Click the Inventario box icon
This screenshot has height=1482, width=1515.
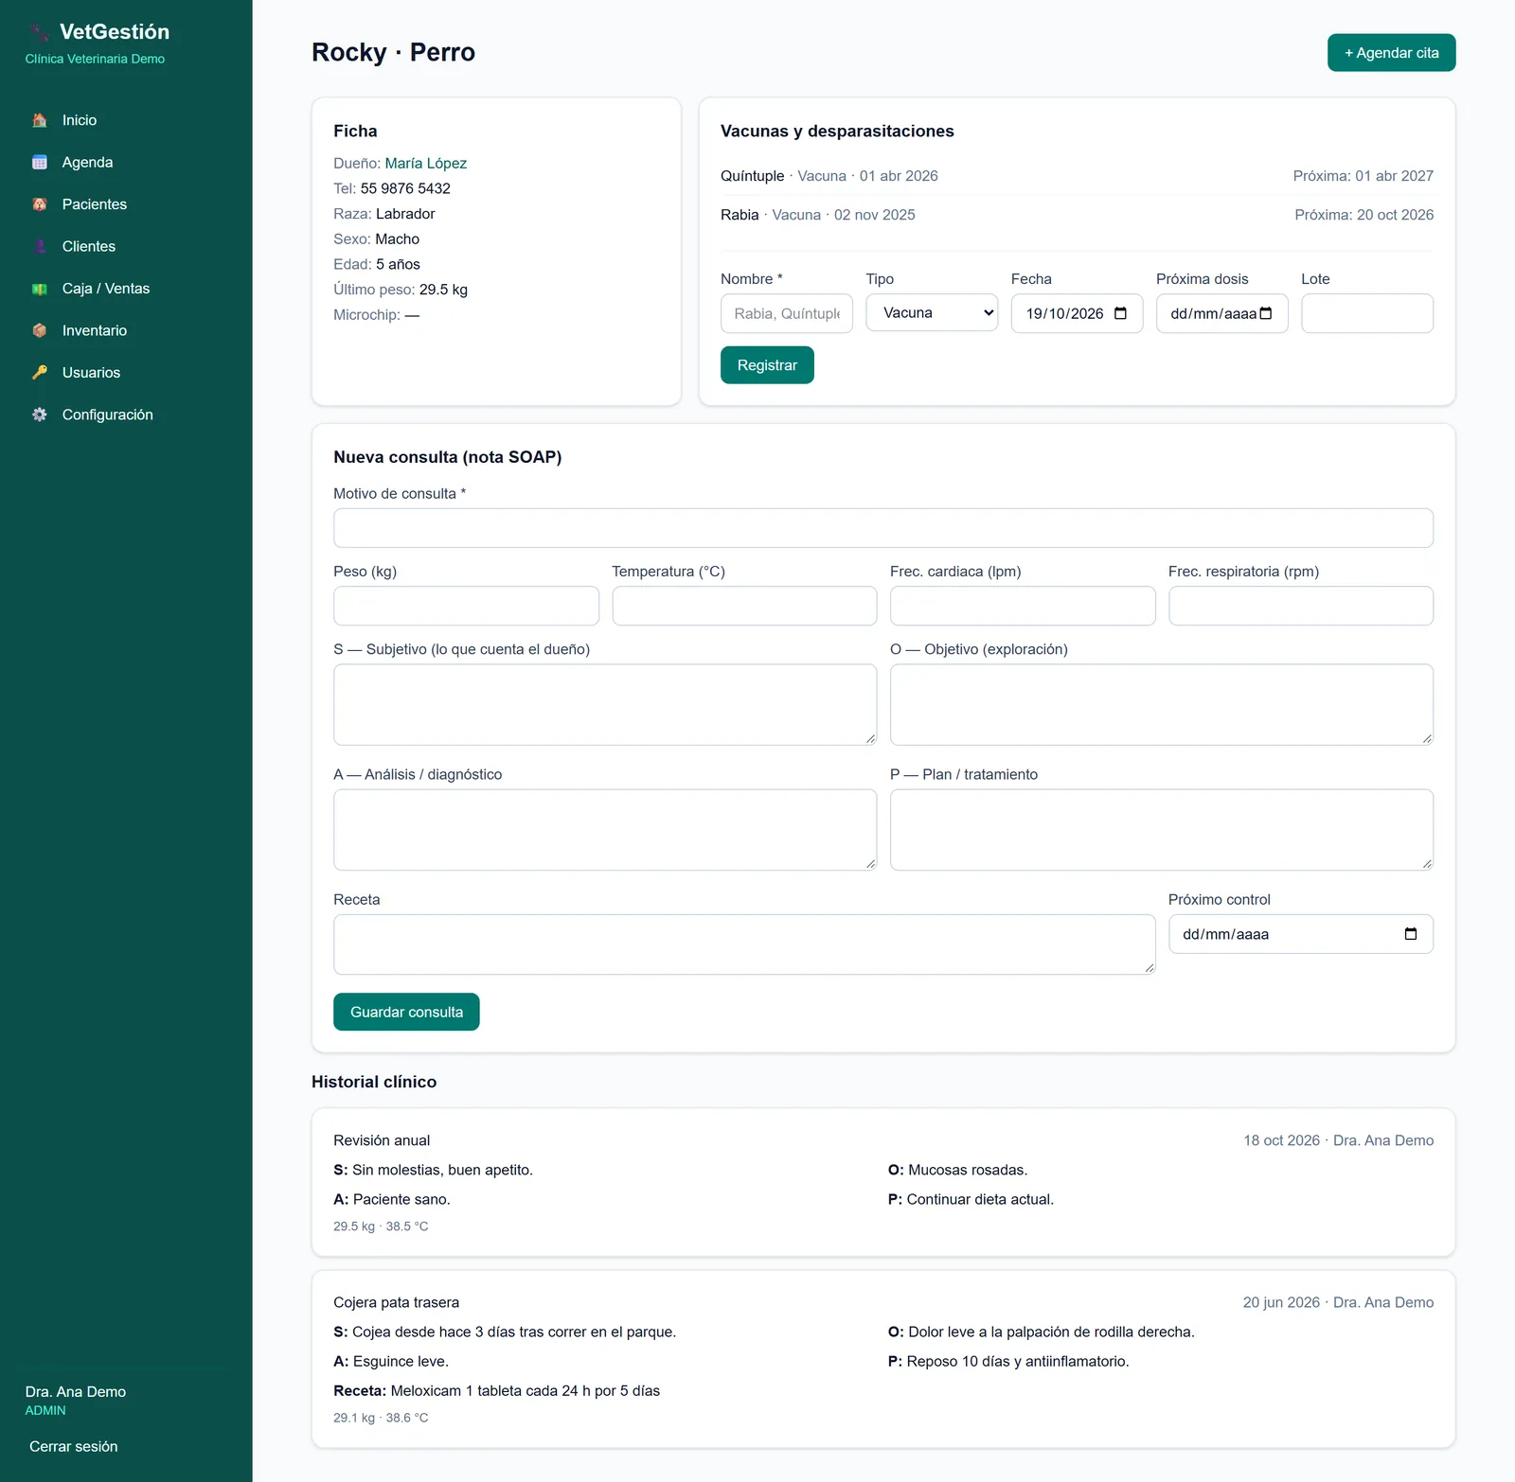coord(40,330)
